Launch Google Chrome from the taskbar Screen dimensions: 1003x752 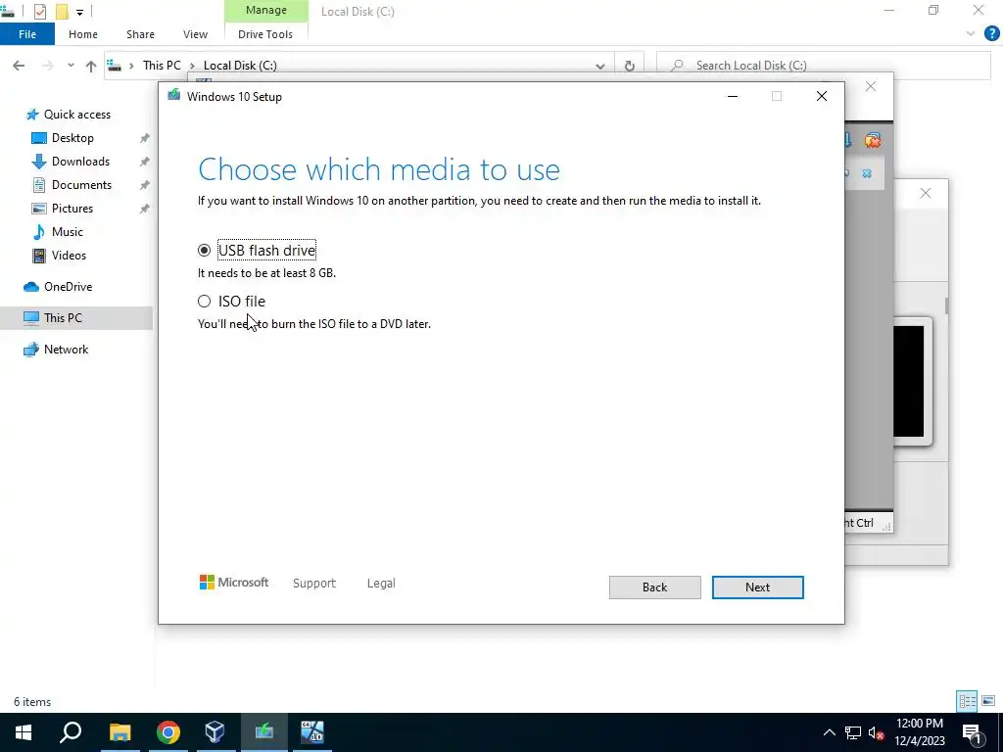tap(167, 732)
